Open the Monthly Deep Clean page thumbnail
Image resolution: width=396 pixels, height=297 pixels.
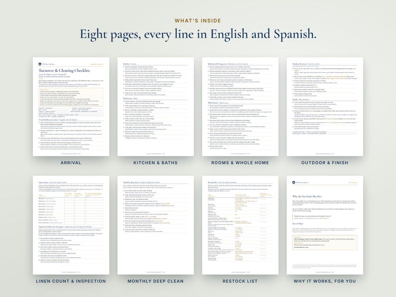[x=156, y=225]
